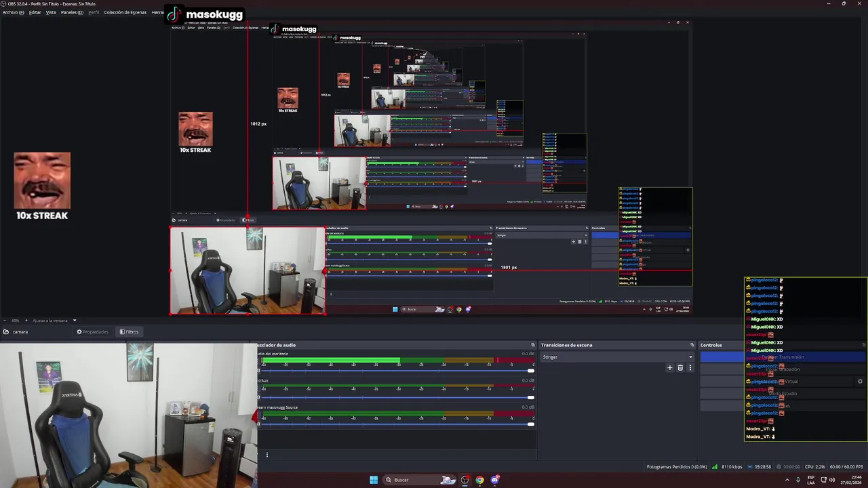The width and height of the screenshot is (868, 488).
Task: Open Google Chrome from taskbar
Action: click(479, 480)
